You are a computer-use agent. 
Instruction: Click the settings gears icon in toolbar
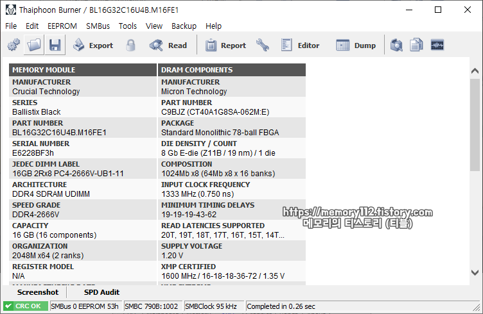(13, 45)
